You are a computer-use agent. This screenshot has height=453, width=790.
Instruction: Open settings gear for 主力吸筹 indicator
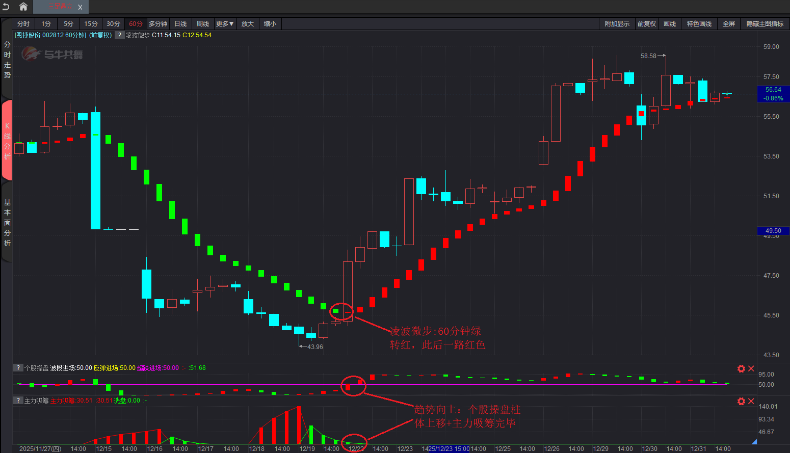click(x=741, y=401)
